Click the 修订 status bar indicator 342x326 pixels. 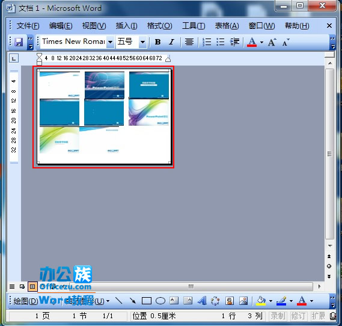point(298,316)
